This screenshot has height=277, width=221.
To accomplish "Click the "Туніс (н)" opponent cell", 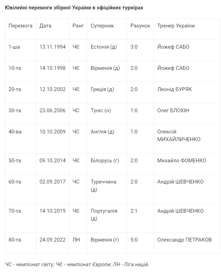I will pos(101,111).
